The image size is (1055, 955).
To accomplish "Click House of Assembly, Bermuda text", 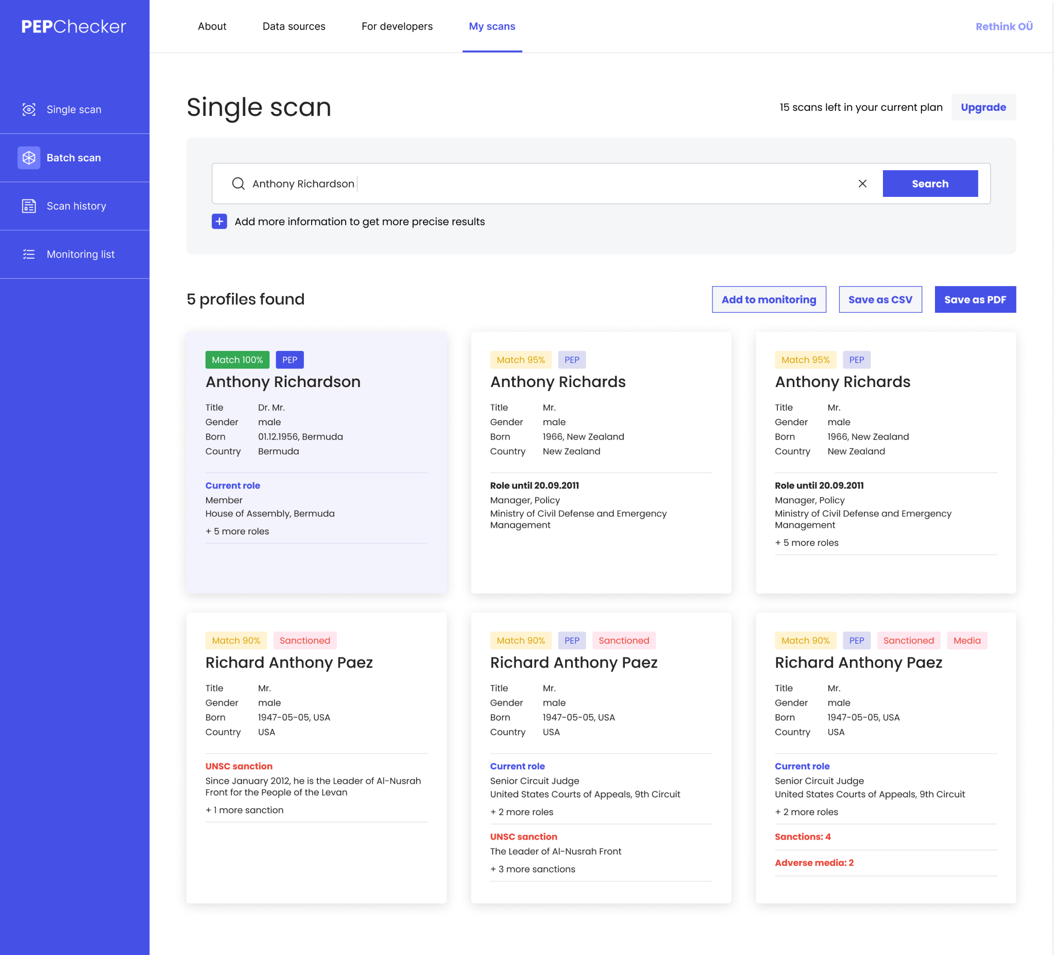I will [x=269, y=514].
